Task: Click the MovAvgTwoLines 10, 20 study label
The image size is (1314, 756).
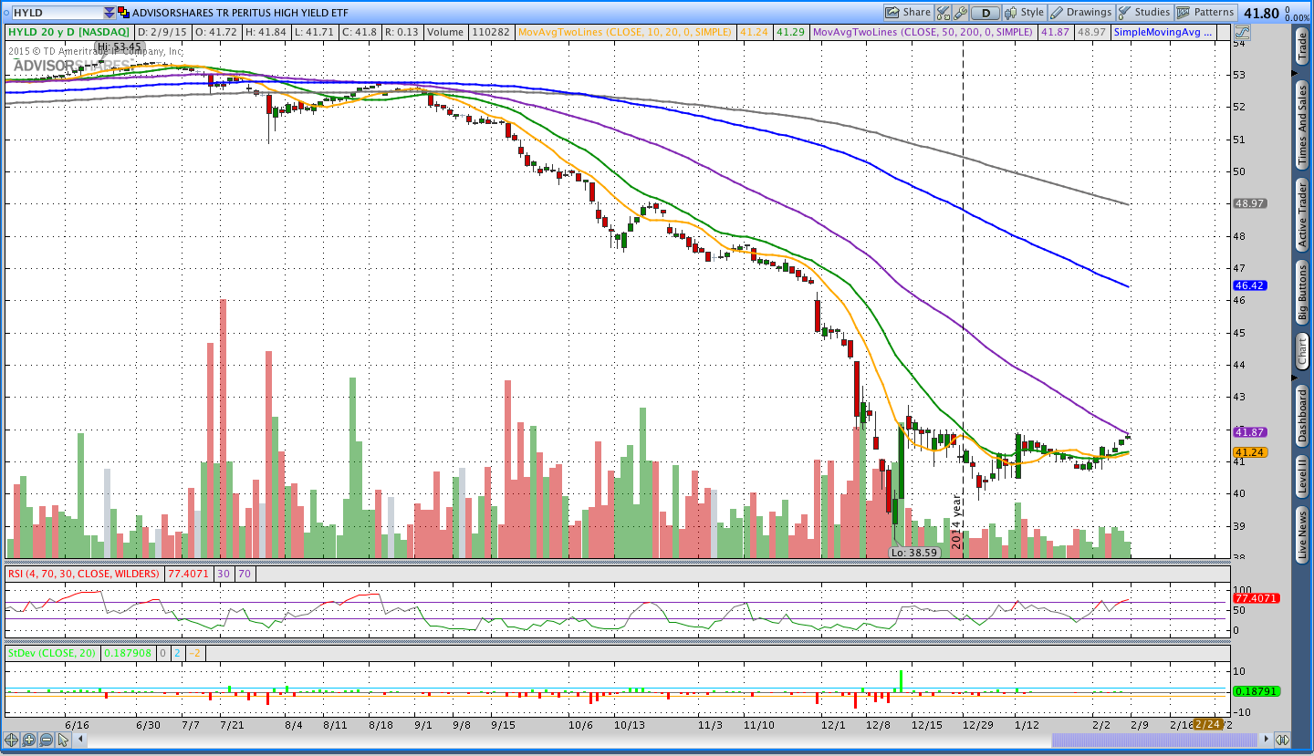Action: pyautogui.click(x=624, y=32)
